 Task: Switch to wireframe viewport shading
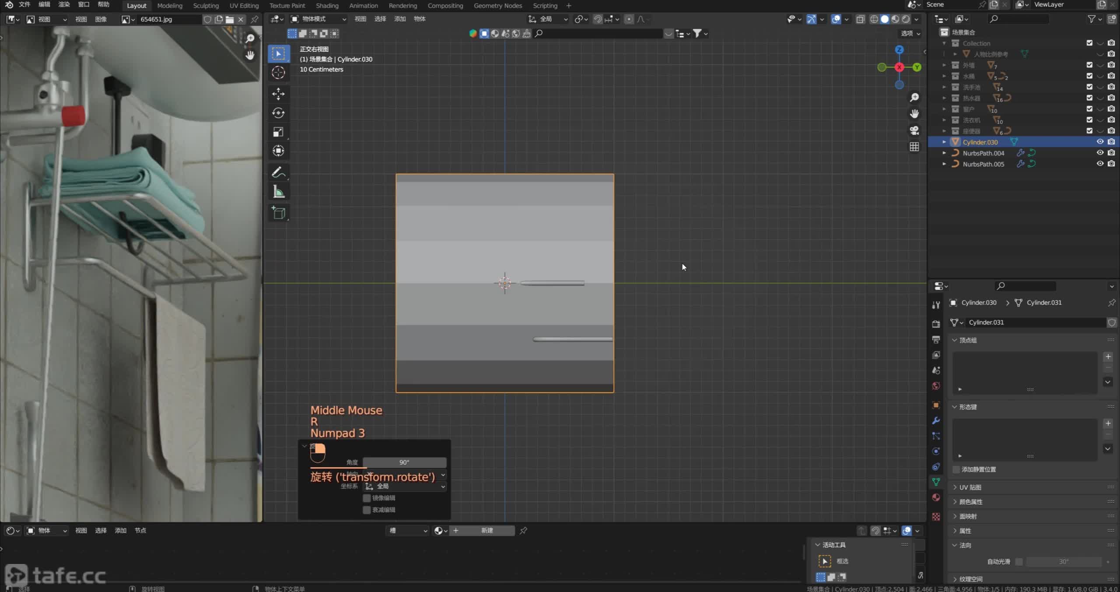(x=874, y=19)
